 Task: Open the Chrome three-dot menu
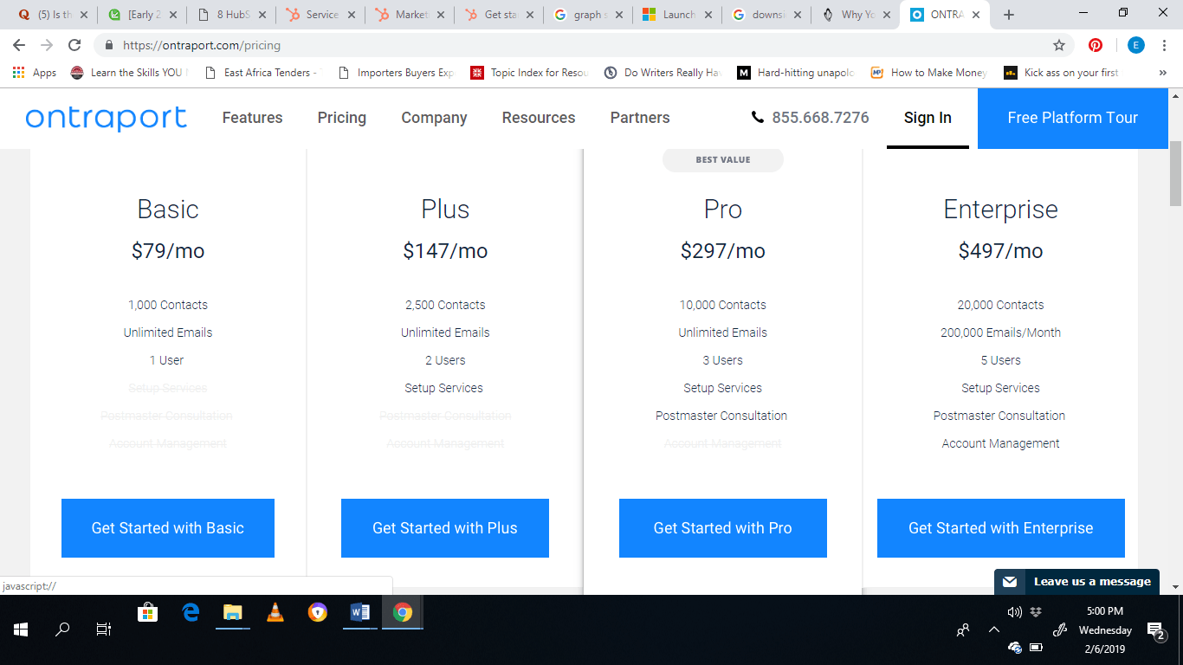coord(1166,45)
